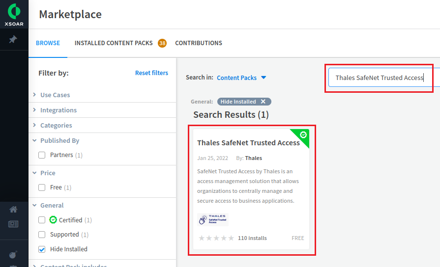Uncheck the Hide Installed checkbox
The image size is (440, 267).
point(42,249)
